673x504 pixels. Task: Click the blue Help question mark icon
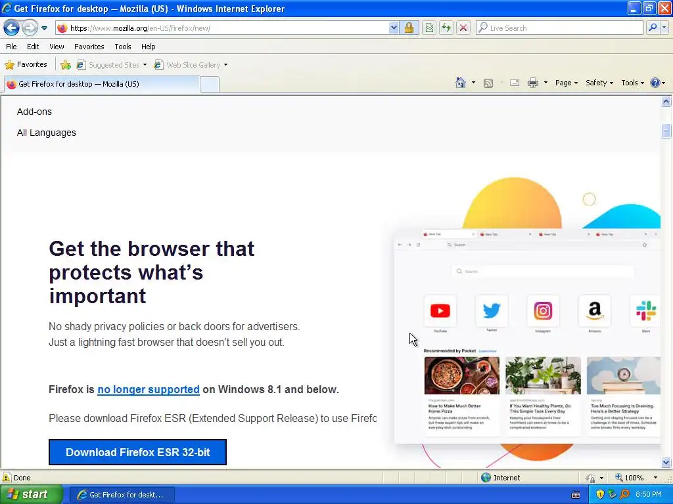pyautogui.click(x=655, y=83)
